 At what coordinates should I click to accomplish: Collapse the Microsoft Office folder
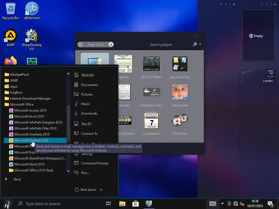pos(19,104)
